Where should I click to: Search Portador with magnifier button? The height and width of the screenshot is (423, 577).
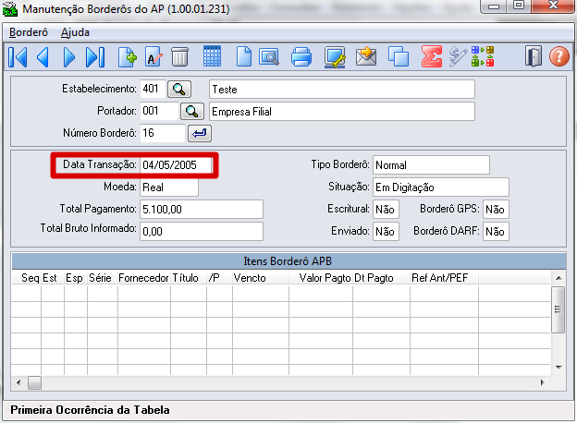point(192,111)
